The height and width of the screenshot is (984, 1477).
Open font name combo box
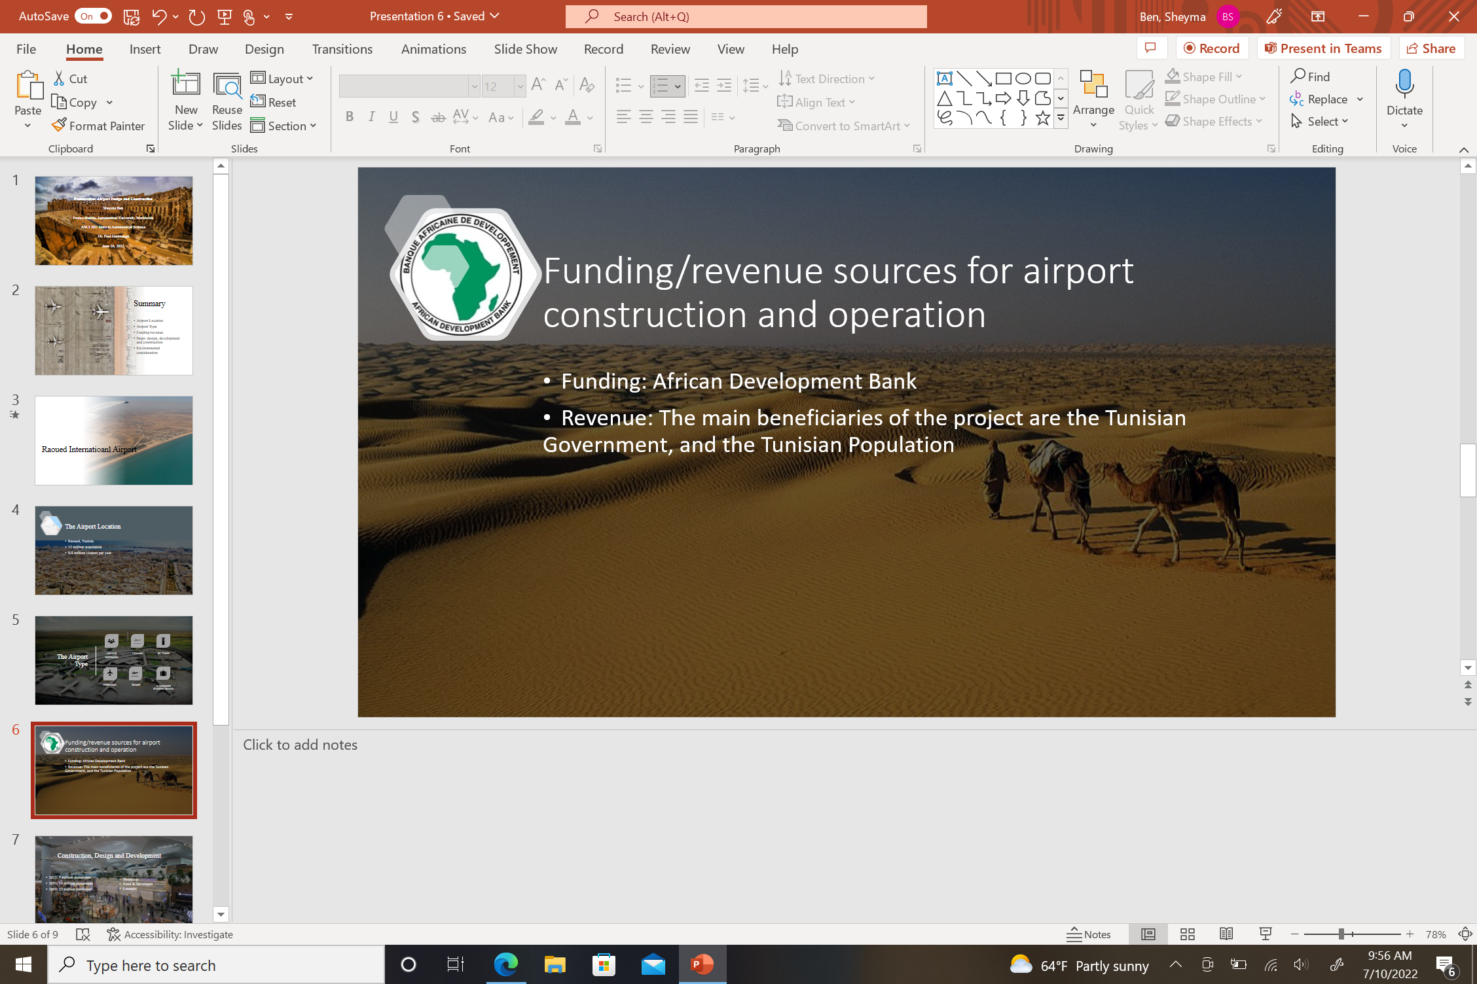pos(409,86)
